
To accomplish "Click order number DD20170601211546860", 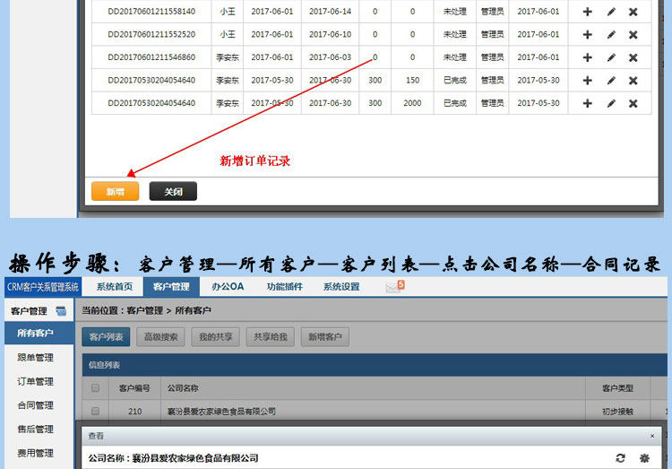I will (151, 57).
